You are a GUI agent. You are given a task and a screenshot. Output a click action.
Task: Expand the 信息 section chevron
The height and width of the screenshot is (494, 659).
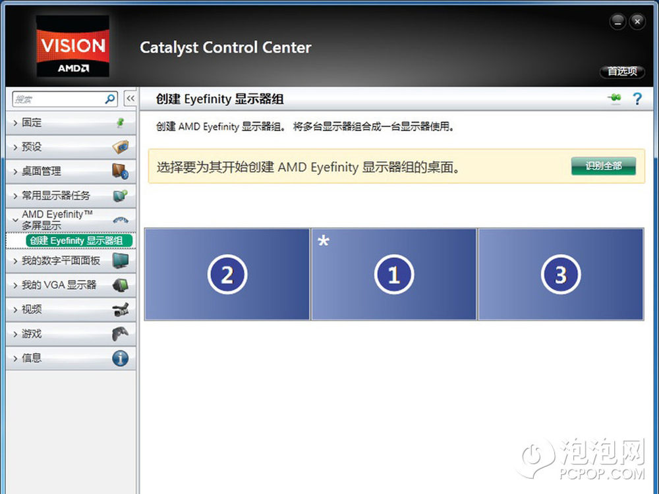coord(15,358)
